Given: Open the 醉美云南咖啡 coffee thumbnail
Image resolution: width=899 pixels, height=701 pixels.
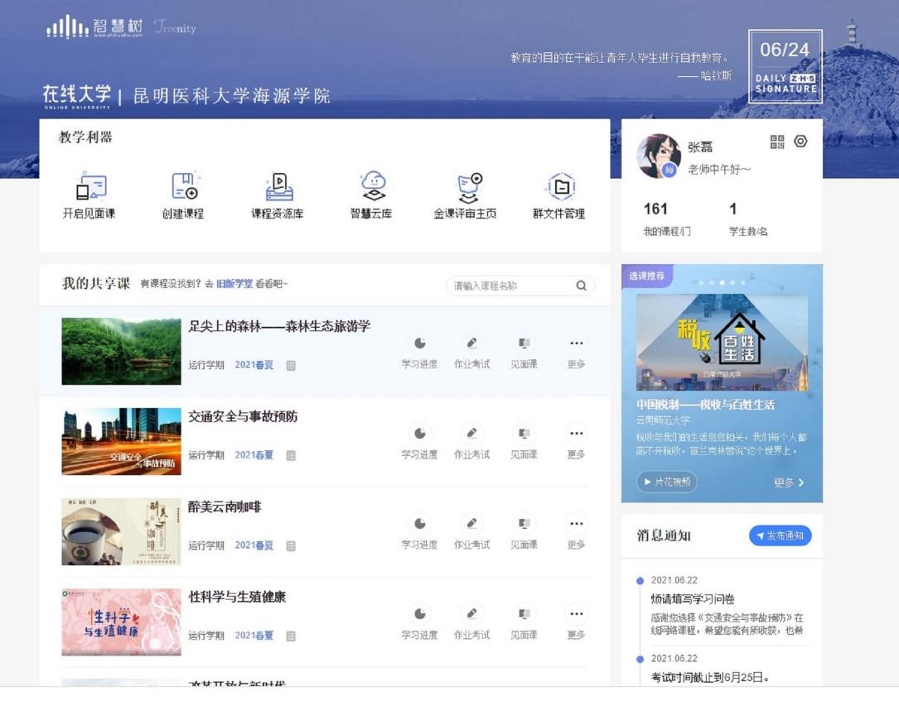Looking at the screenshot, I should (x=121, y=531).
